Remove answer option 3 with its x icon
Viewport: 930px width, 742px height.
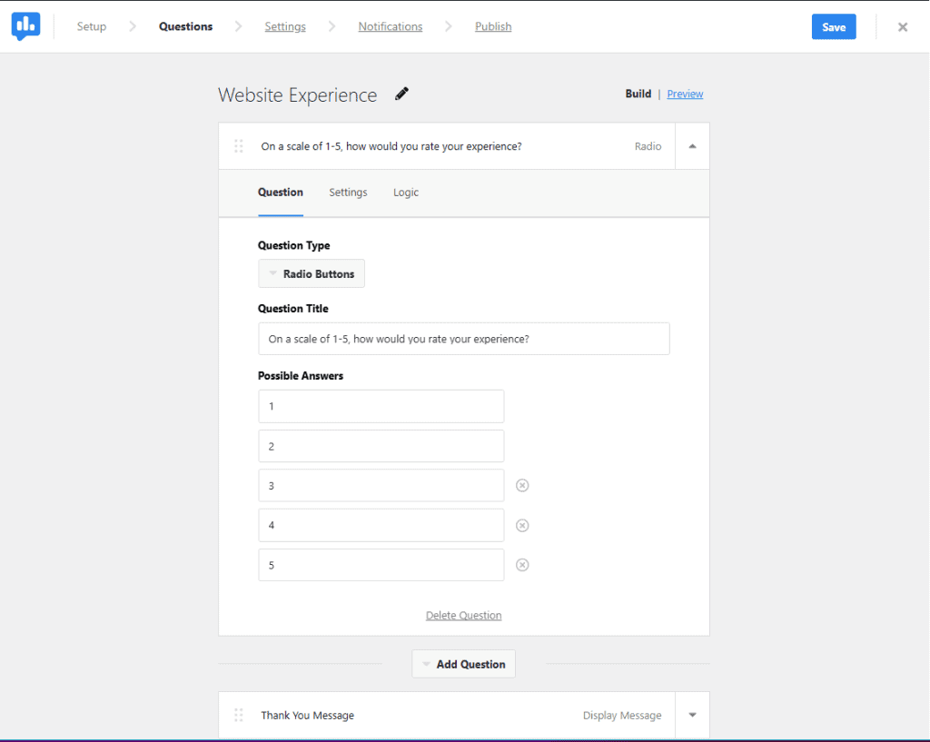pos(522,485)
